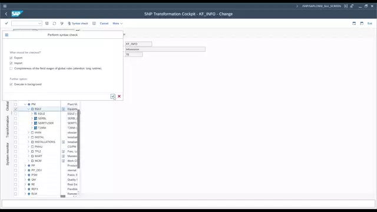
Task: Select the PMAU tree item
Action: coord(38,147)
